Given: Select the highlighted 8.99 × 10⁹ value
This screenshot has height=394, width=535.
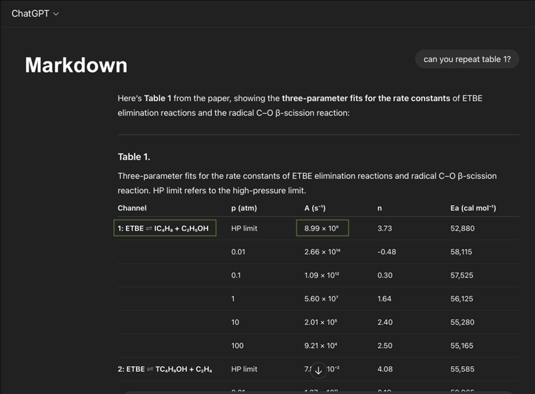Looking at the screenshot, I should [322, 228].
